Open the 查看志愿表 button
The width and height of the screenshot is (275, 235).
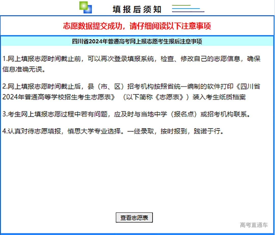(134, 217)
